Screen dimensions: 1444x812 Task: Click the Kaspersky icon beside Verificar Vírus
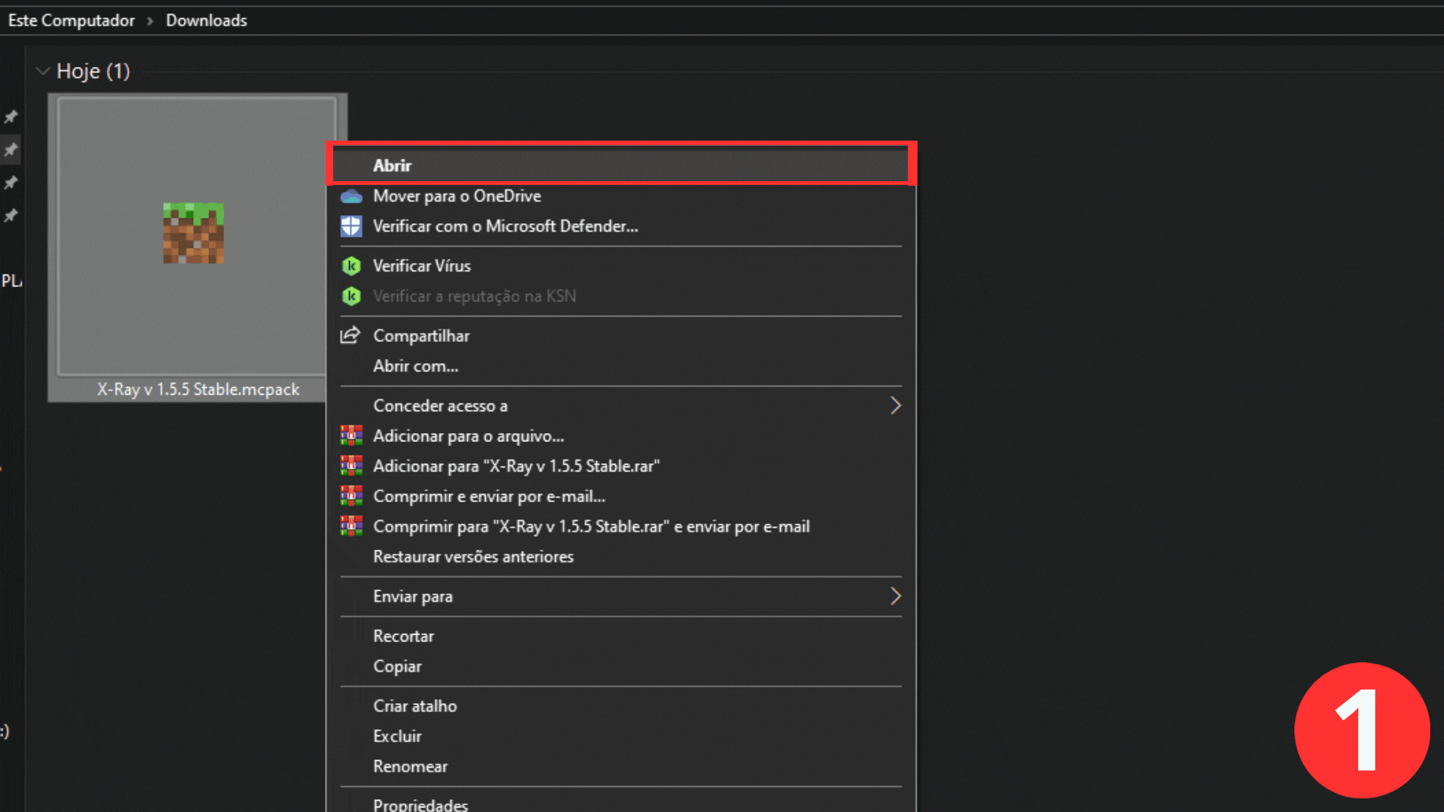click(x=351, y=266)
